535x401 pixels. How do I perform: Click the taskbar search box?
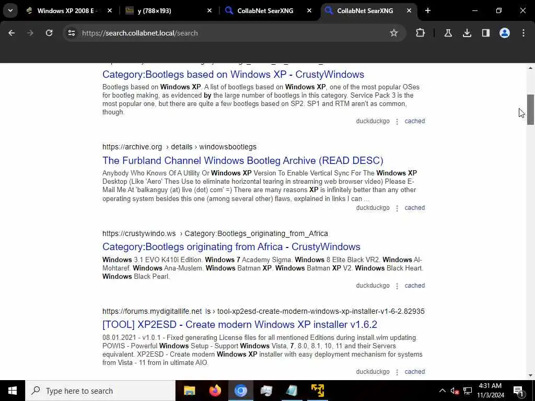[100, 391]
